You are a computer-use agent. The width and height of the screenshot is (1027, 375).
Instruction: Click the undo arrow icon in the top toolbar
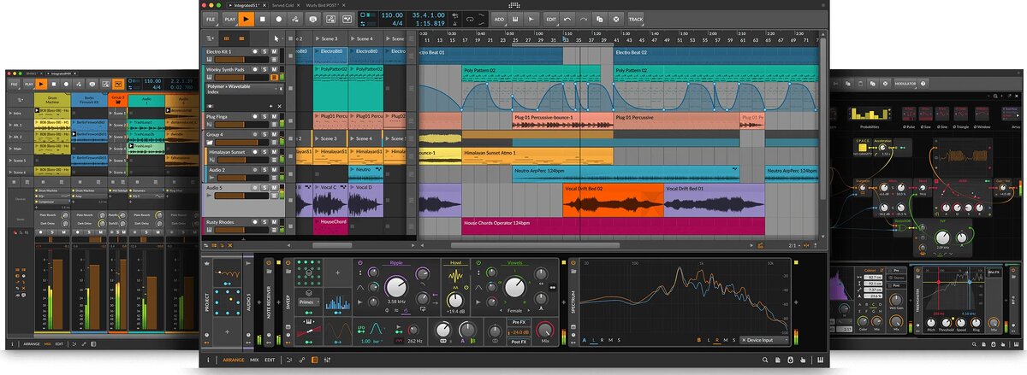(567, 19)
